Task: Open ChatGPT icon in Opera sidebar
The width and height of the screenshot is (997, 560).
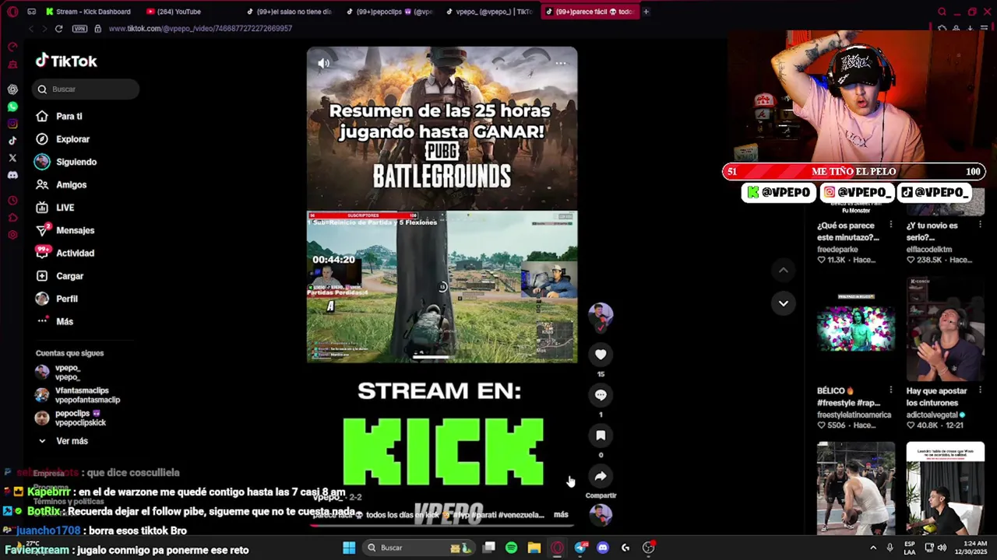Action: (12, 89)
